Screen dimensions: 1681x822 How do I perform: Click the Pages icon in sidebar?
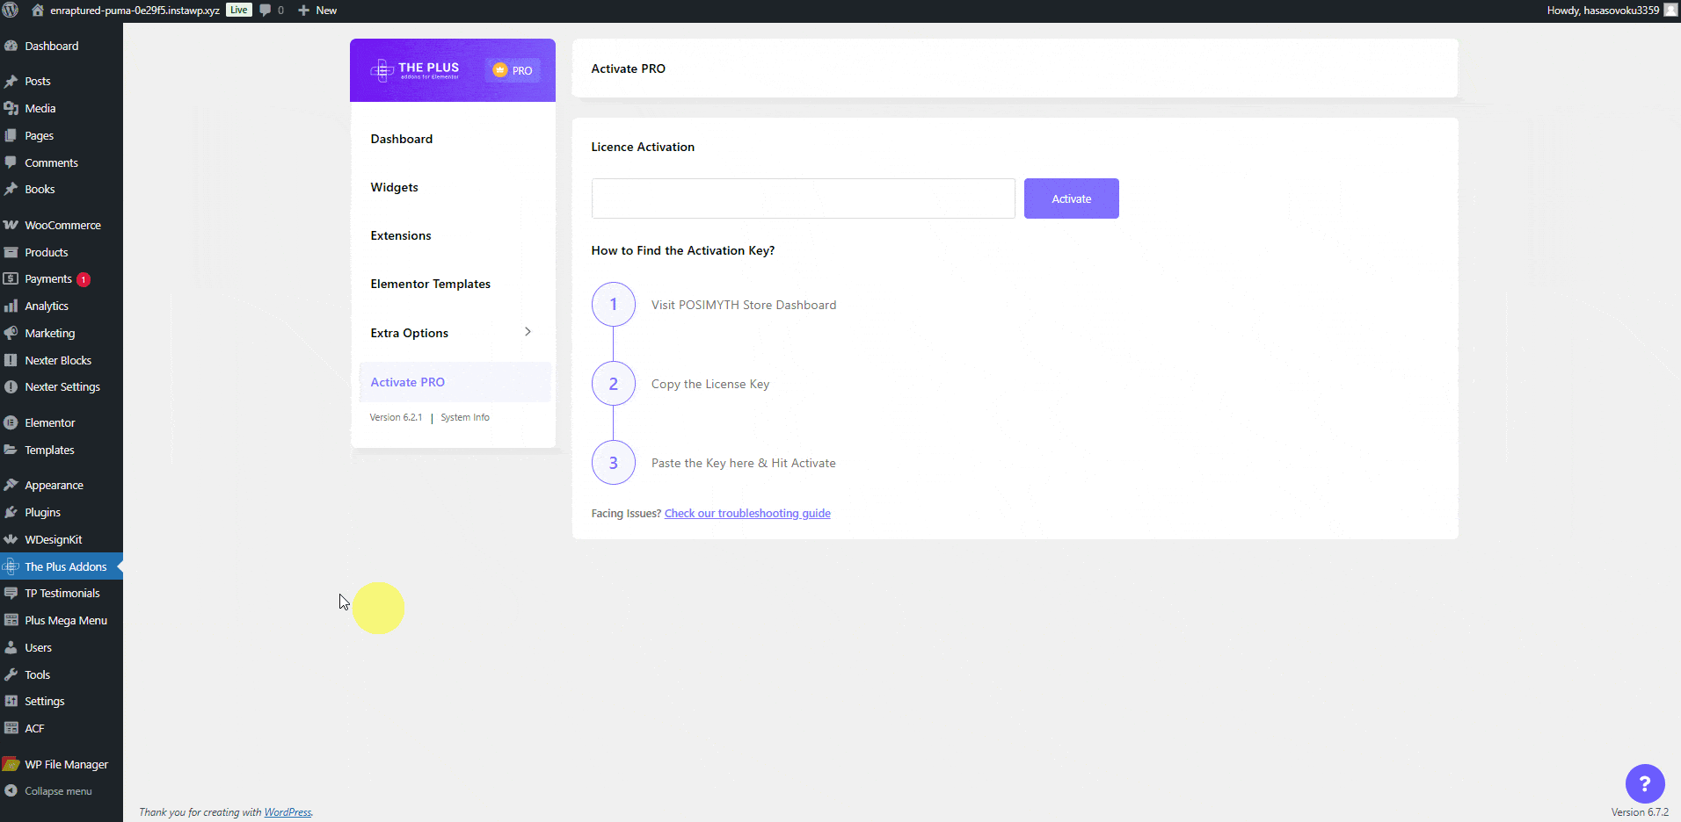pos(11,135)
